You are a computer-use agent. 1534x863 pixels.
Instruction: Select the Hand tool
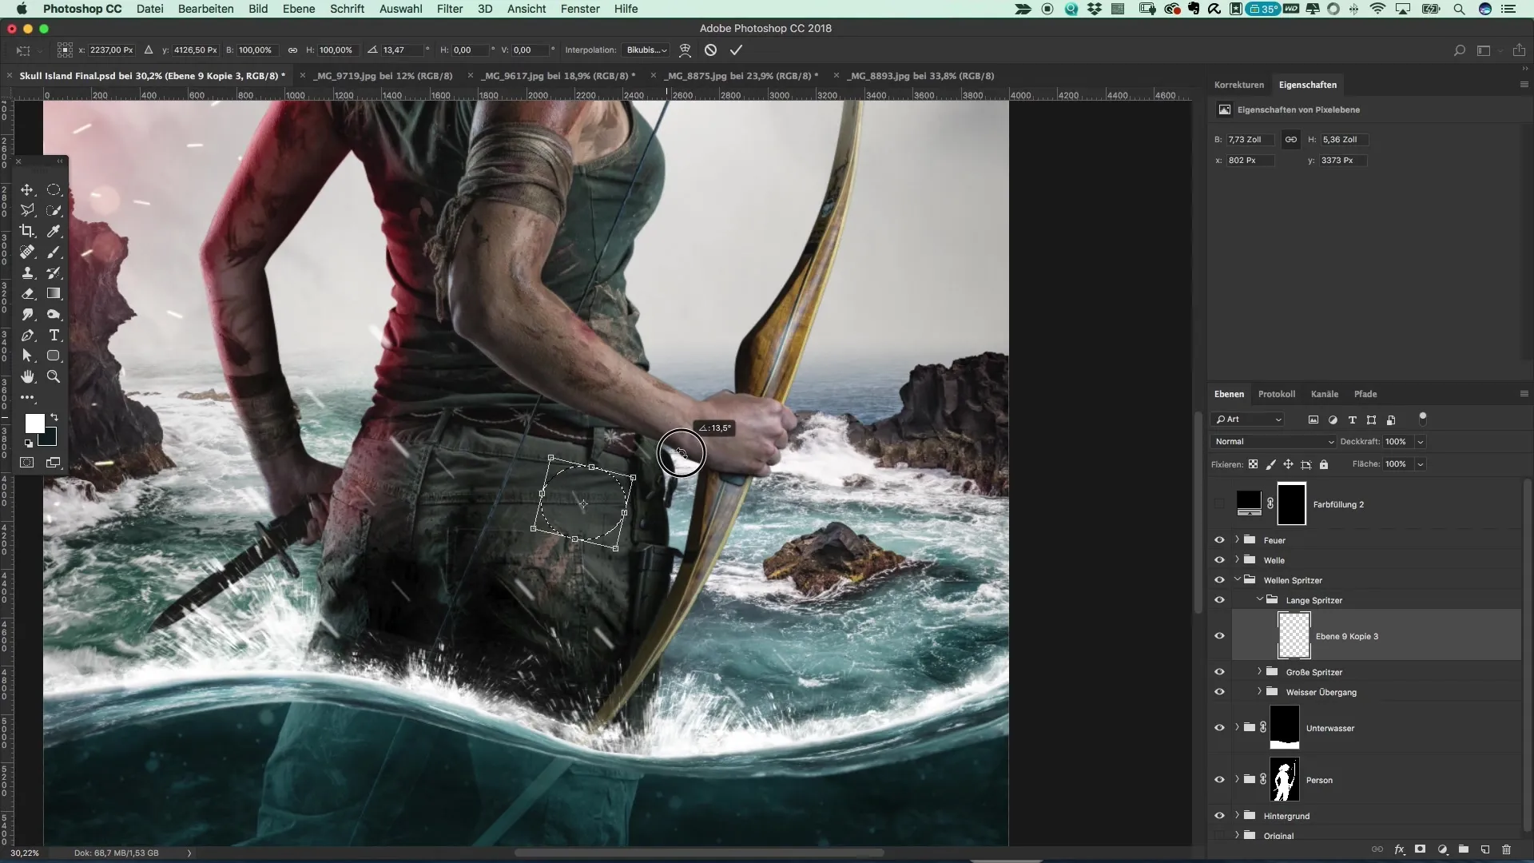27,376
